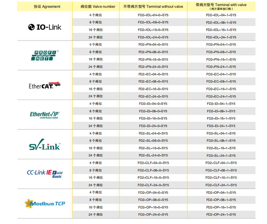
Task: Click the CC-Link IE Field Basic logo
Action: click(x=45, y=174)
